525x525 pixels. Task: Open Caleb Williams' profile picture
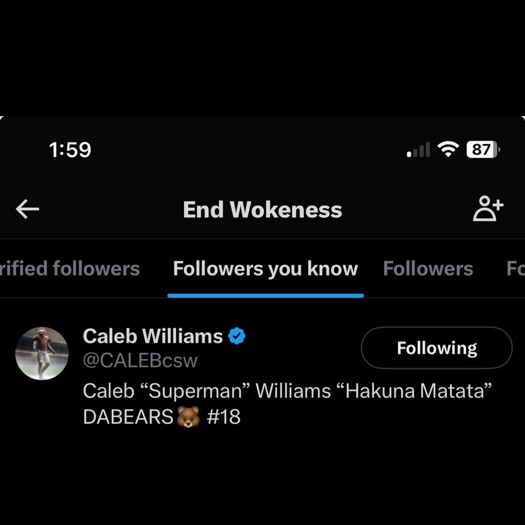pos(42,353)
